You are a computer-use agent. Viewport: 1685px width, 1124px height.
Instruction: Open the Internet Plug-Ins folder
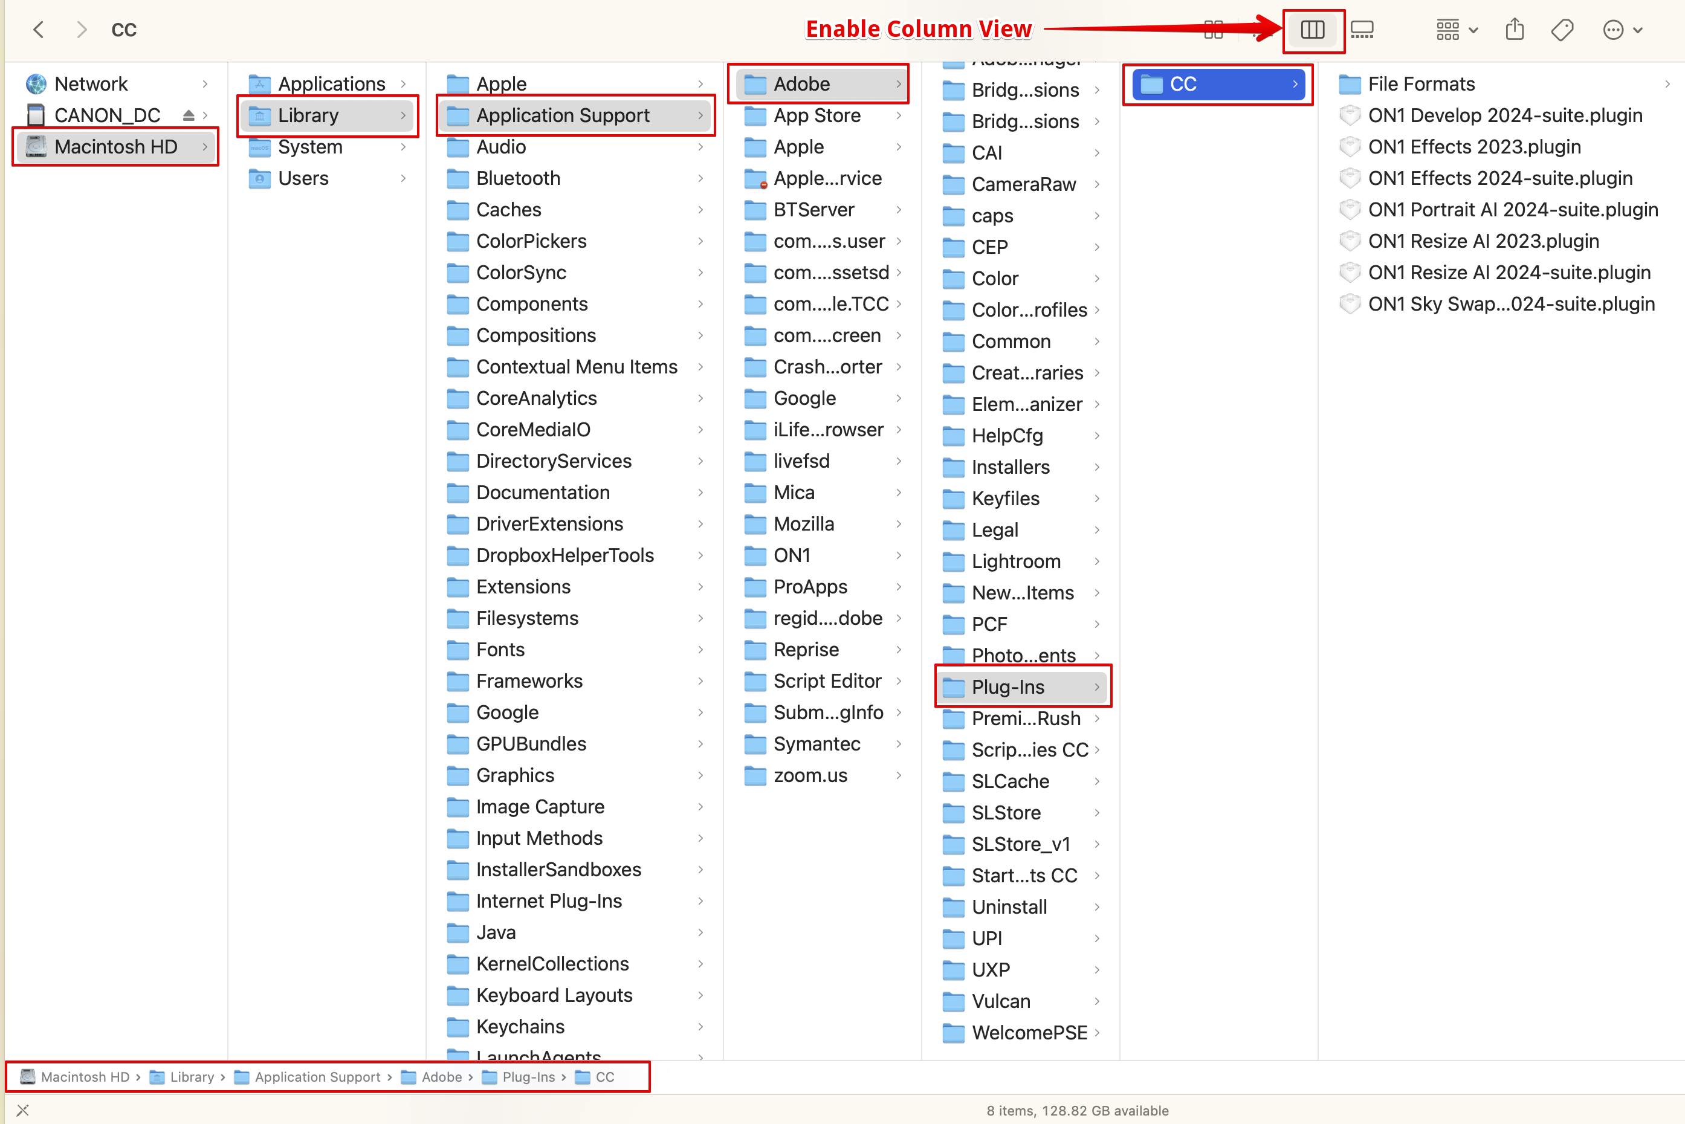point(575,901)
